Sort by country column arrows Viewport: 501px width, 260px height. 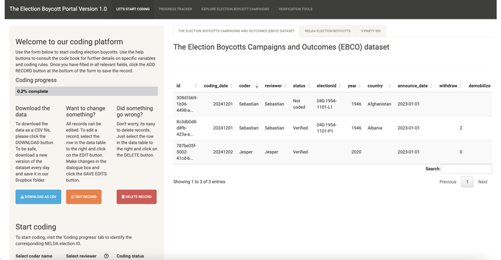tap(390, 86)
